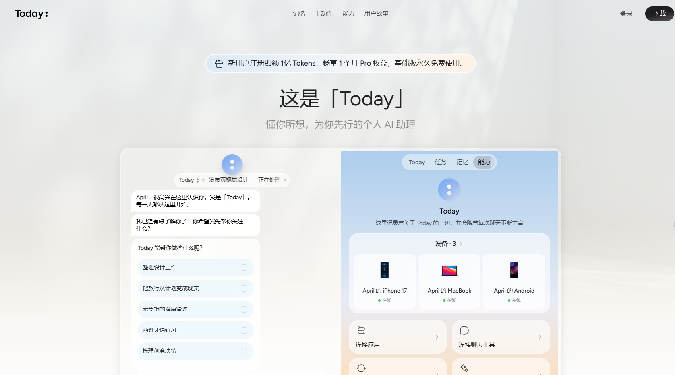
Task: Click the 发布页视觉设计 task label
Action: pyautogui.click(x=228, y=180)
